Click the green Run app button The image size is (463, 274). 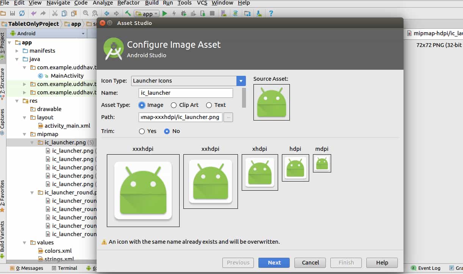tap(164, 13)
